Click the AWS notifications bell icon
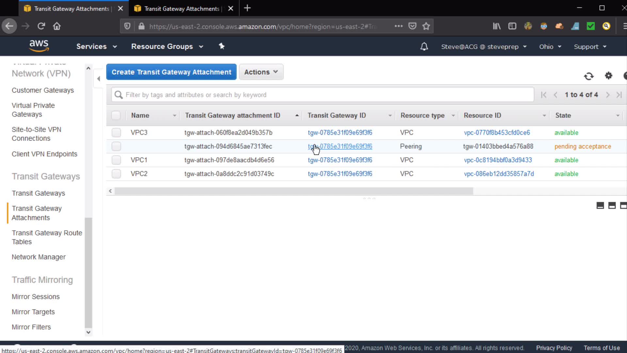This screenshot has width=627, height=353. pyautogui.click(x=424, y=47)
